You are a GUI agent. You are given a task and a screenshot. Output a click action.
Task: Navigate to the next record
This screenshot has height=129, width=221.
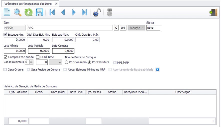point(74,12)
